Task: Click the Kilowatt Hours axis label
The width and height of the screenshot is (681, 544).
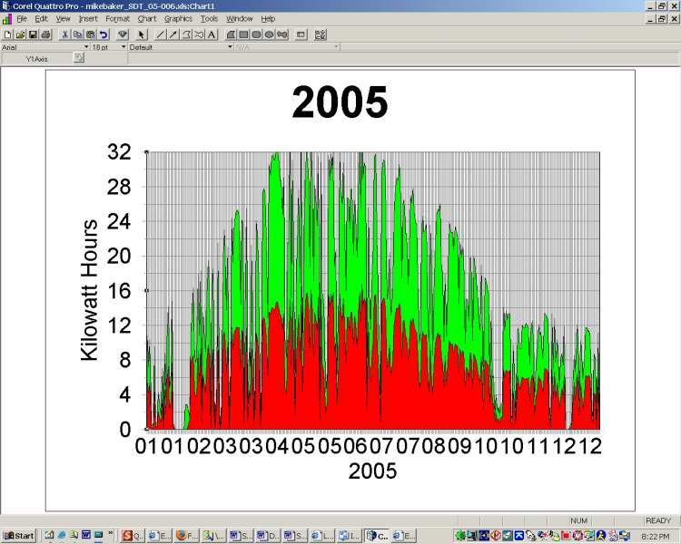Action: (90, 289)
